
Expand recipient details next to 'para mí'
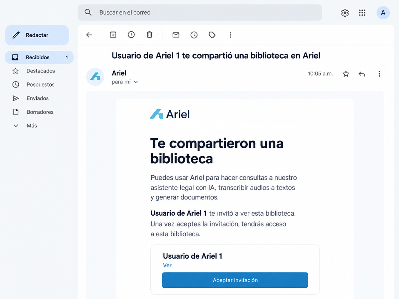point(136,82)
